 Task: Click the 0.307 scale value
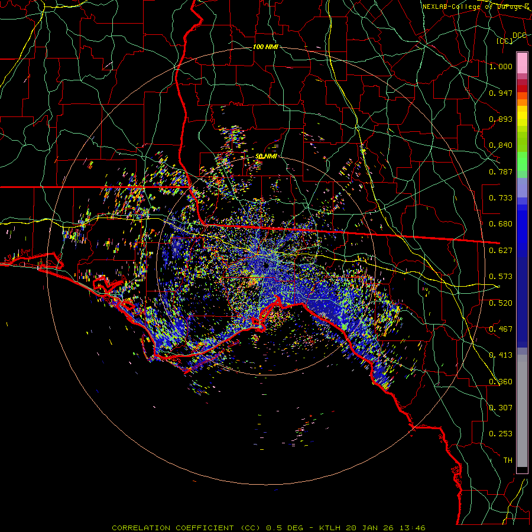501,408
